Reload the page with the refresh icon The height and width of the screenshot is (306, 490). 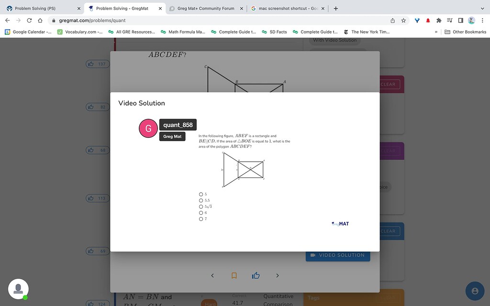(29, 20)
